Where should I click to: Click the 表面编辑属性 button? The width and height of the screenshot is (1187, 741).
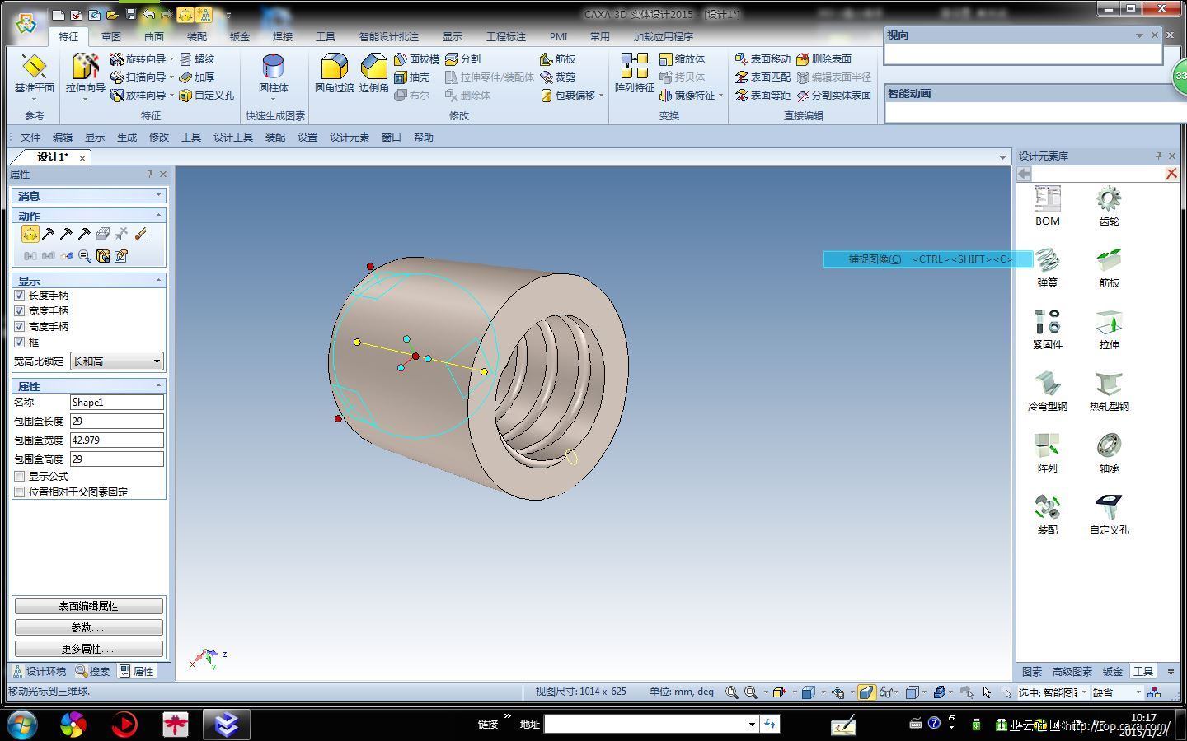[x=89, y=606]
